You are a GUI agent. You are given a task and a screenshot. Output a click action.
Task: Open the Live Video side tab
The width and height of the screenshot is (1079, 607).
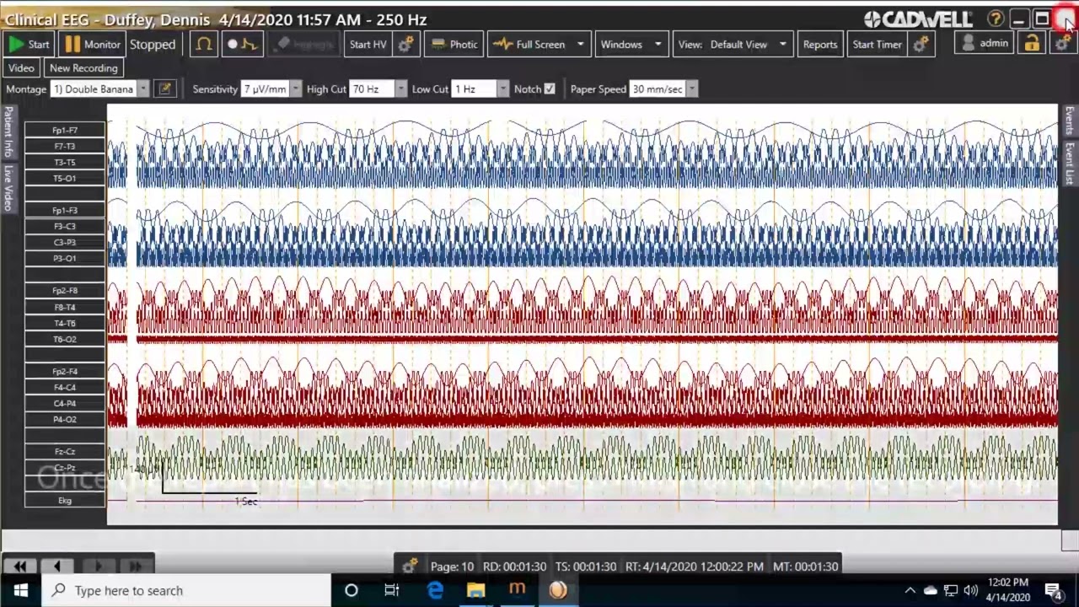tap(8, 187)
